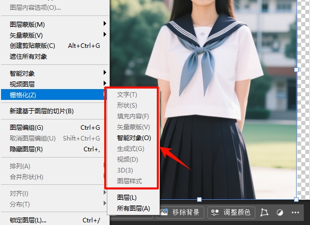310x225 pixels.
Task: Choose 所有图层(A) in the rasterize submenu
Action: click(x=133, y=209)
